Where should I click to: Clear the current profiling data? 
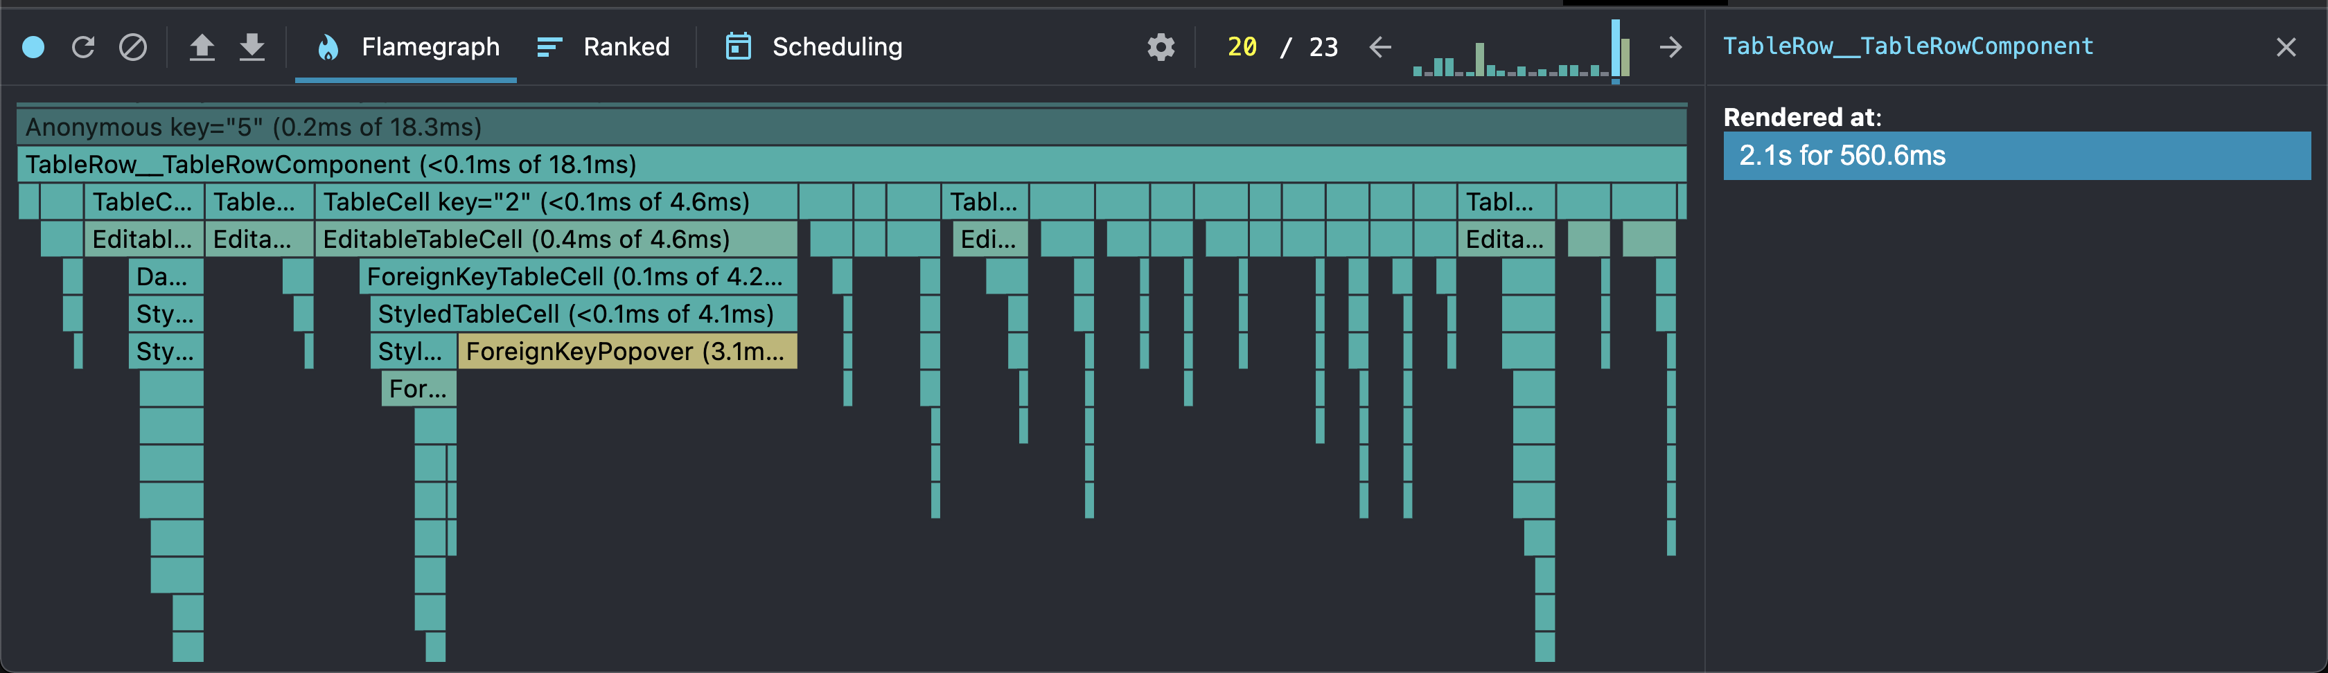(134, 47)
